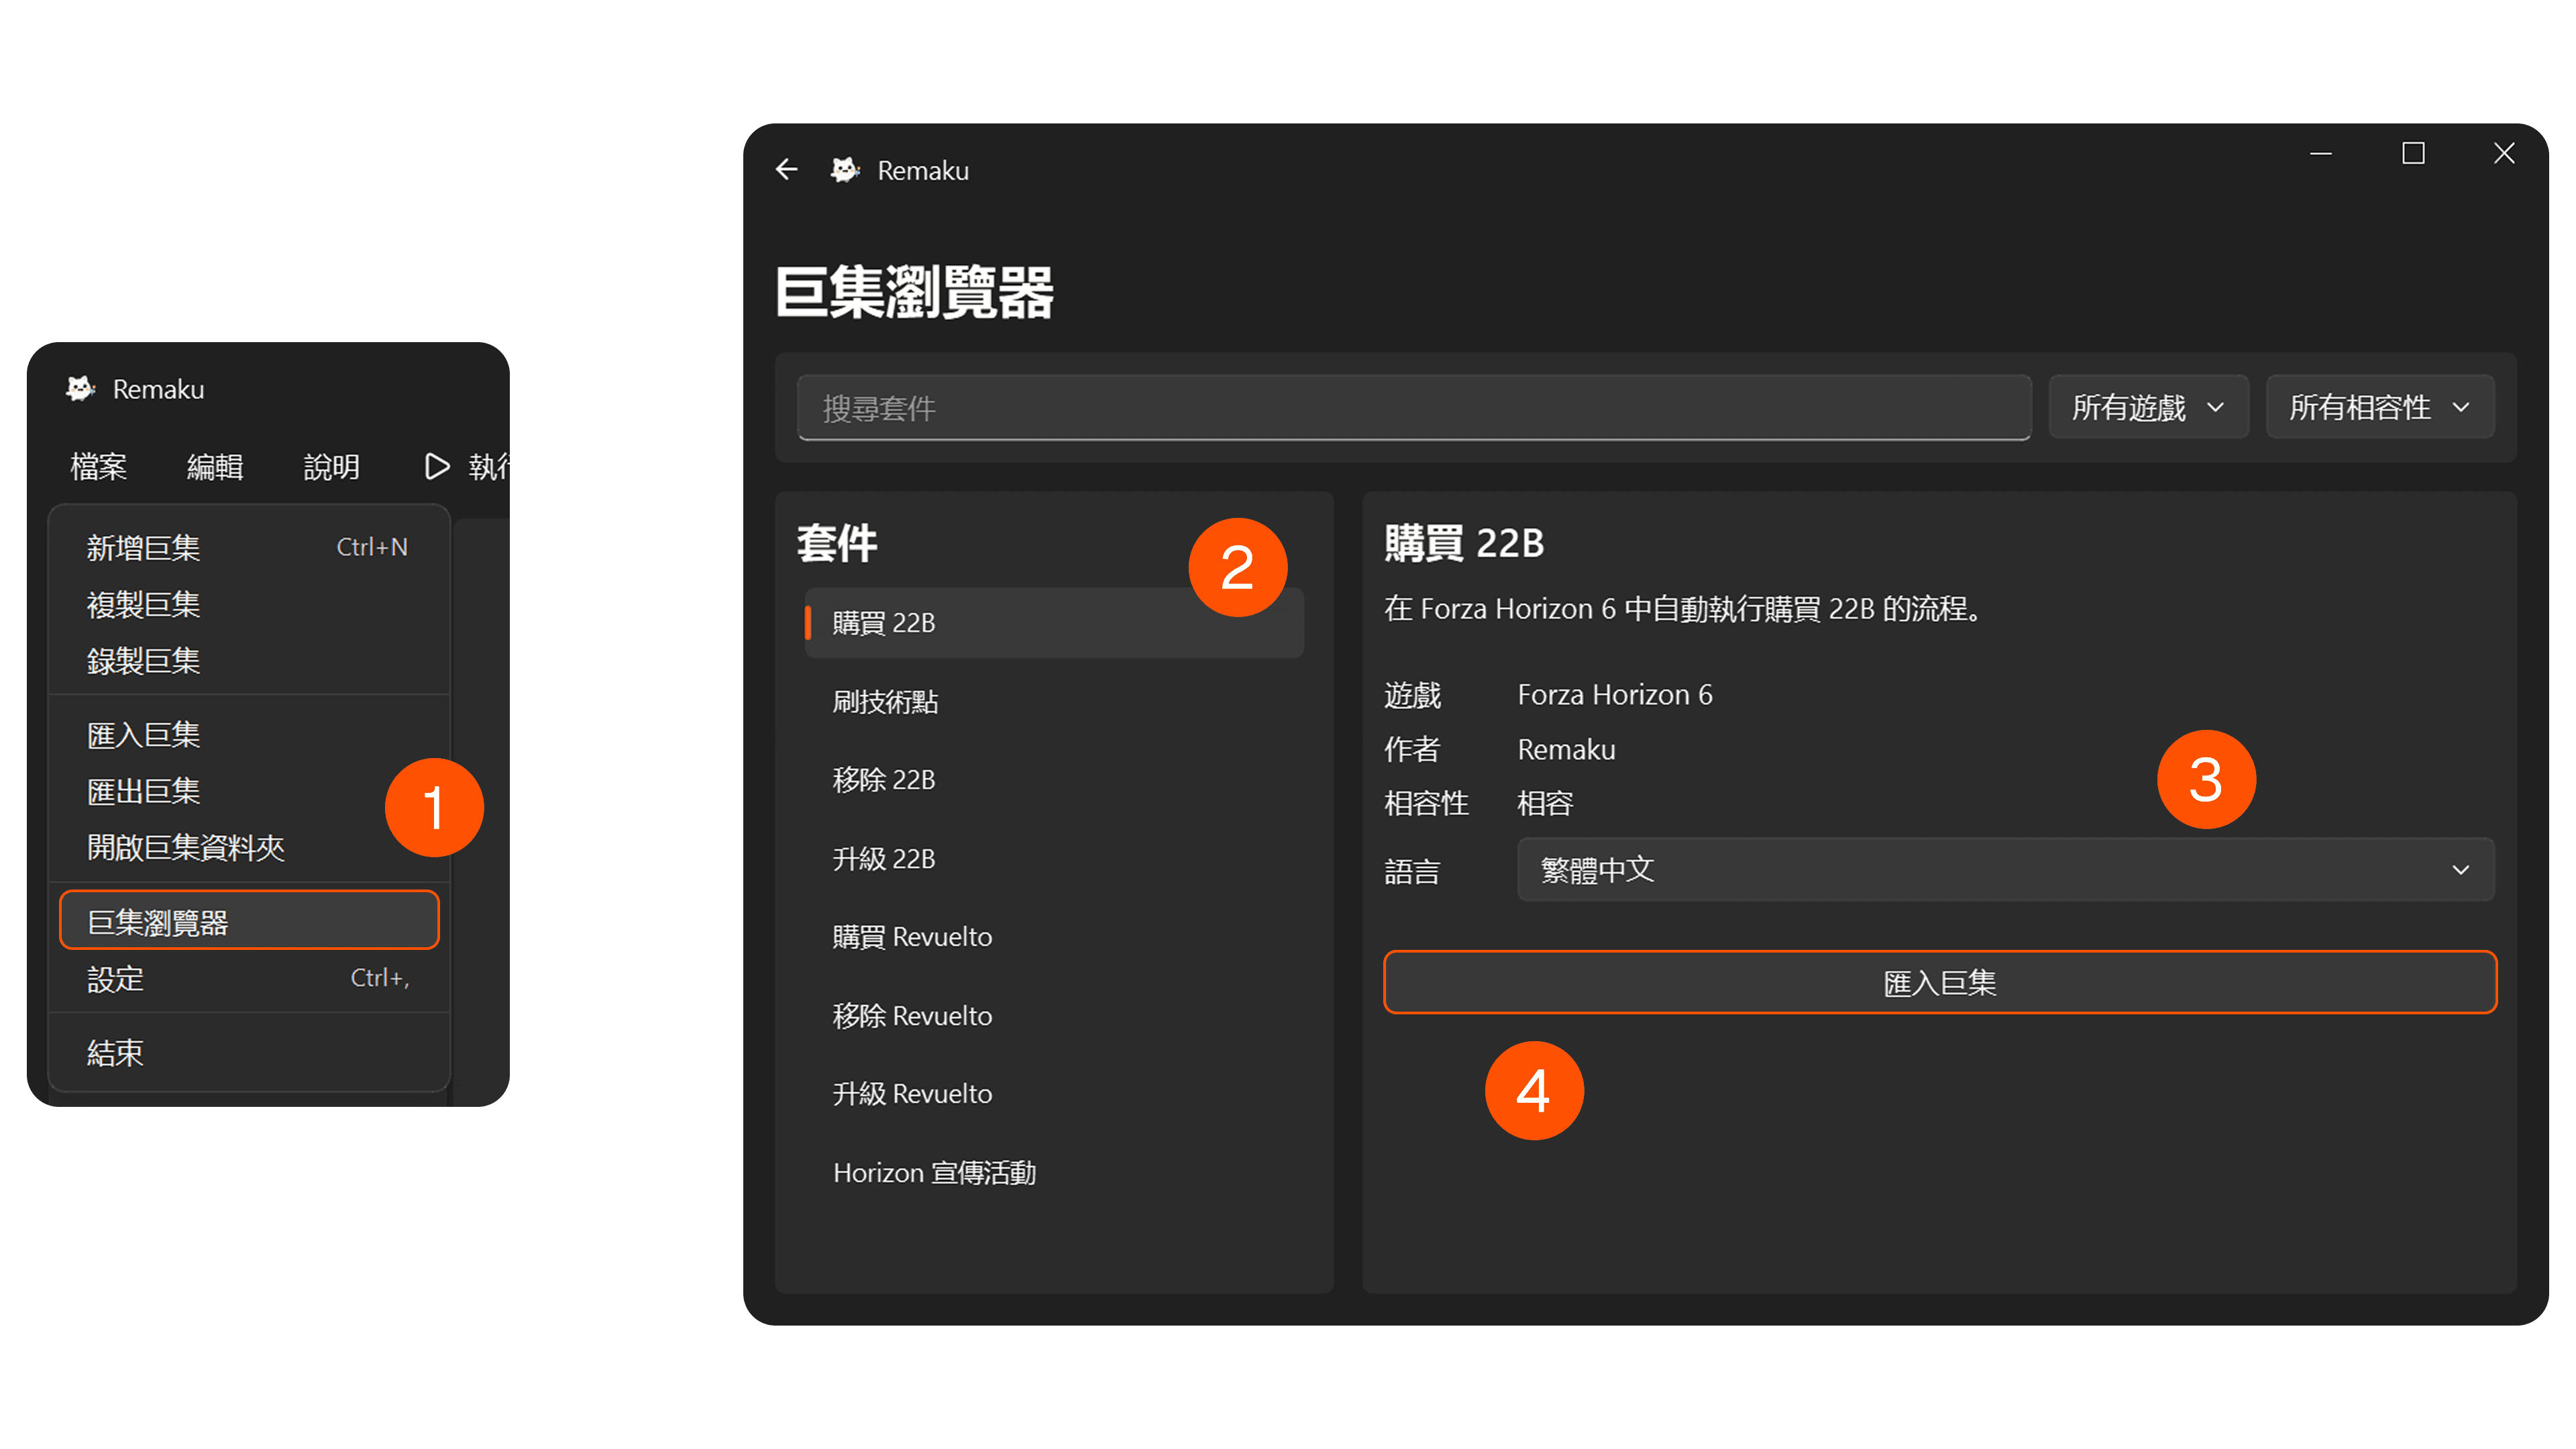Expand the 所有相容性 filter dropdown
The width and height of the screenshot is (2576, 1449).
pos(2380,407)
